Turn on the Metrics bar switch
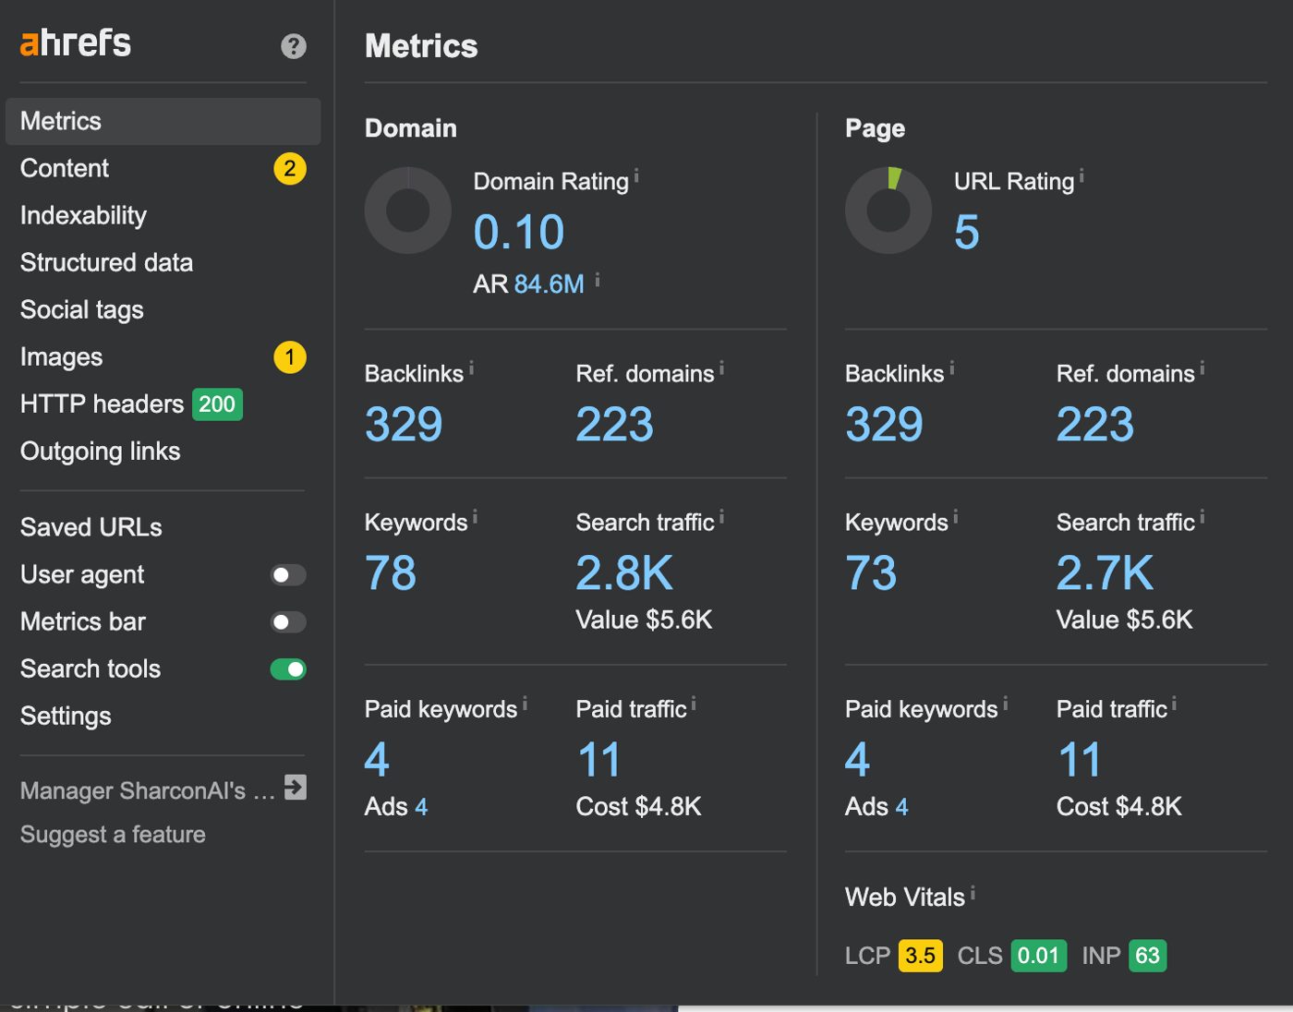Viewport: 1293px width, 1012px height. pos(288,622)
